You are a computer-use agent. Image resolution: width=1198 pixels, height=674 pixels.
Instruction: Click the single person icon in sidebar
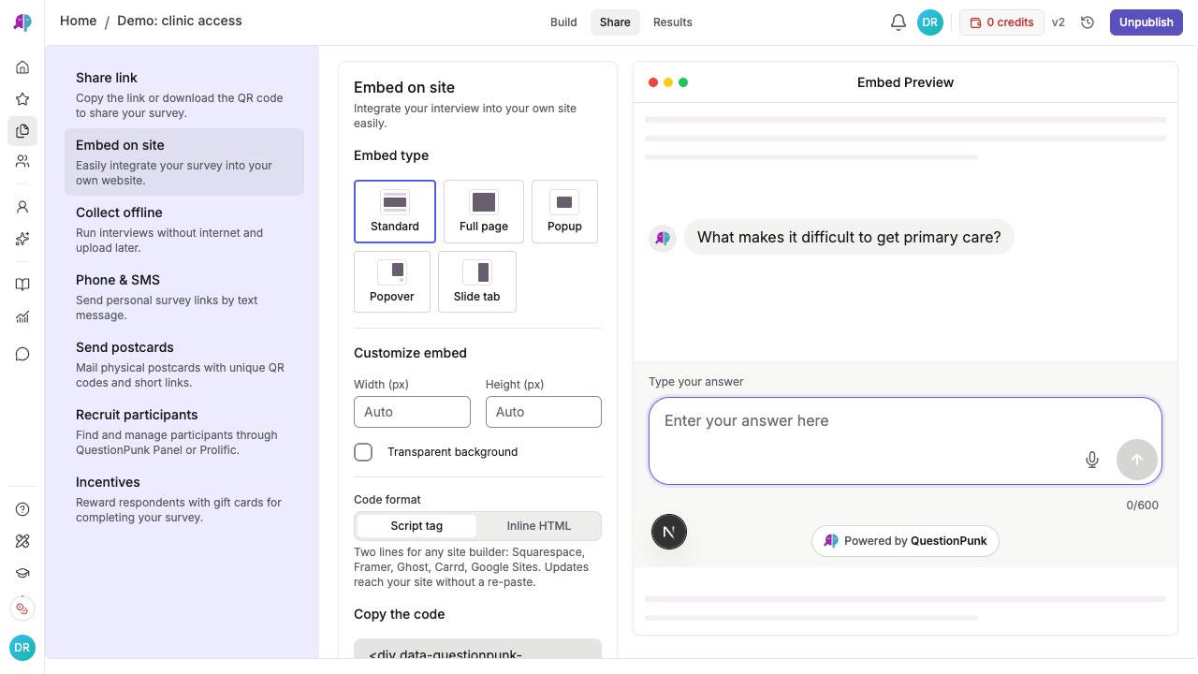[22, 207]
